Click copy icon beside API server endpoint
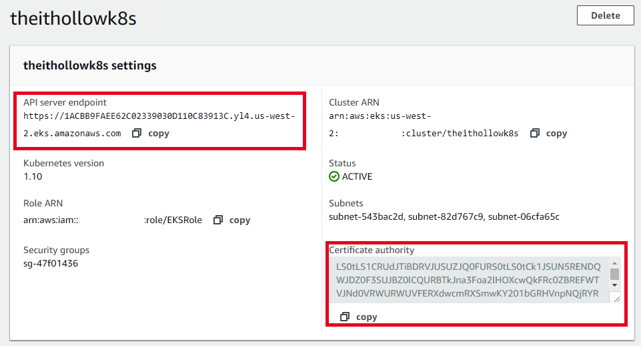Screen dimensions: 641x346 click(x=137, y=133)
